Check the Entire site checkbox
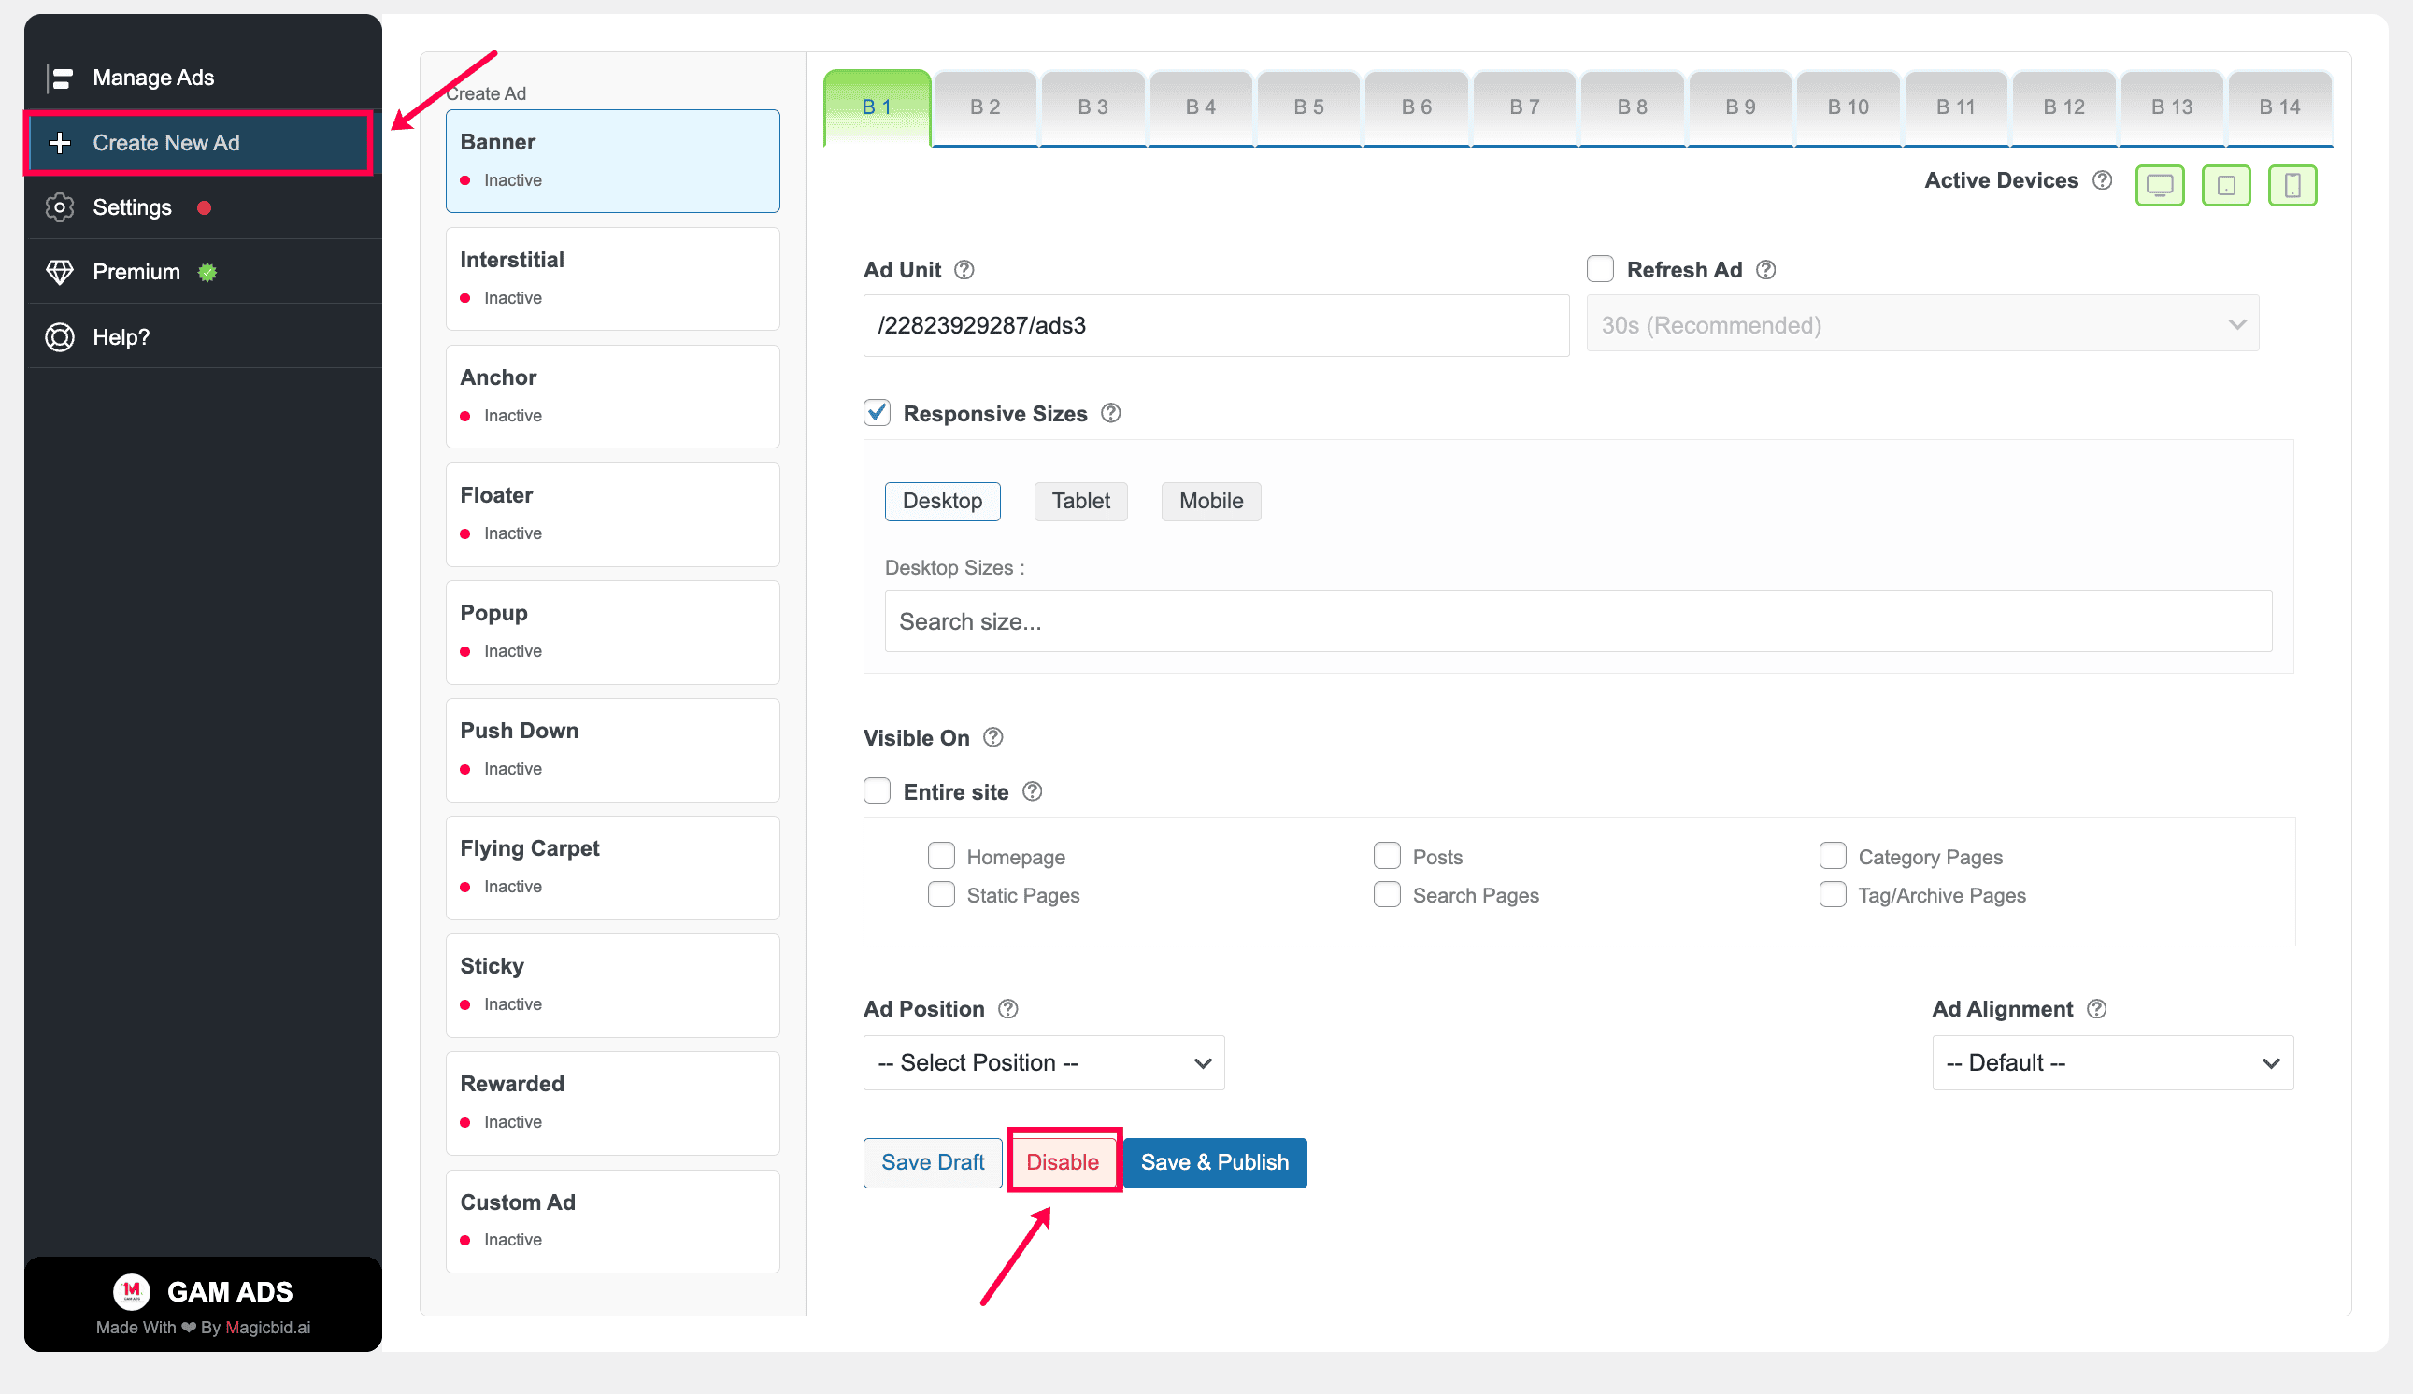The image size is (2413, 1394). pyautogui.click(x=877, y=790)
